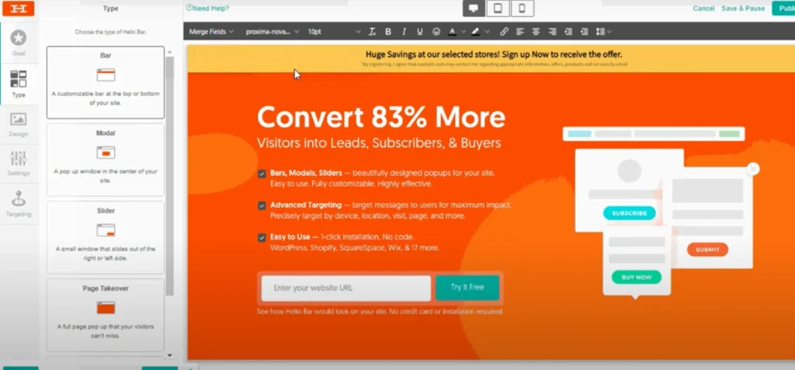Screen dimensions: 795x370
Task: Select the Page Takeover type card
Action: tap(106, 315)
